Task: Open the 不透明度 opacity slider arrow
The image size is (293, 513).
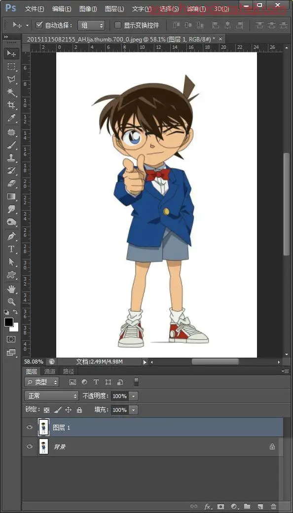Action: tap(133, 396)
